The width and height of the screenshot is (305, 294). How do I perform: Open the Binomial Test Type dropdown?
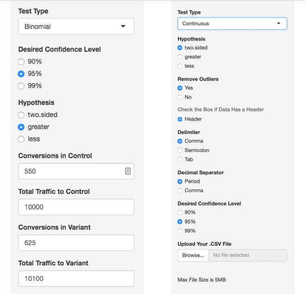pos(76,26)
